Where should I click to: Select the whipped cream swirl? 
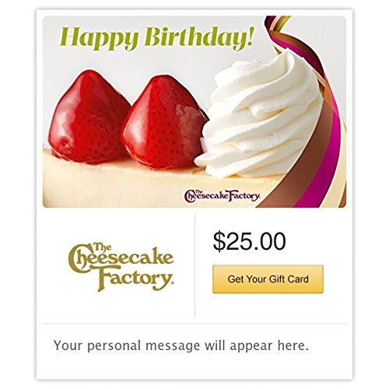pyautogui.click(x=259, y=117)
